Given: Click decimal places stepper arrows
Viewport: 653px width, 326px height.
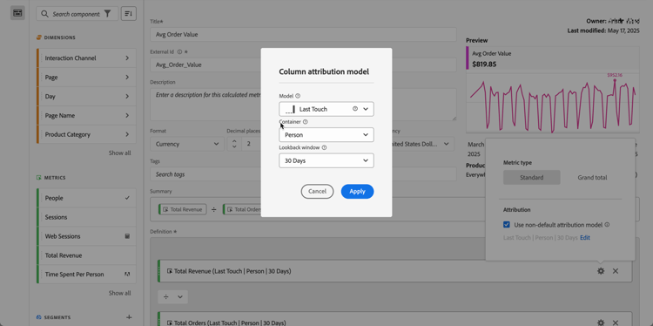Looking at the screenshot, I should (234, 144).
